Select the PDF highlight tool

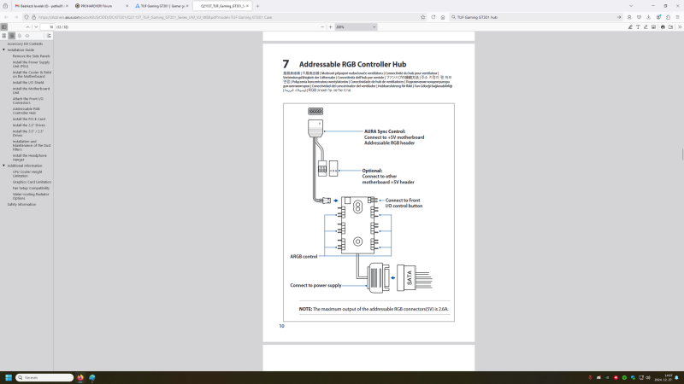click(x=630, y=27)
